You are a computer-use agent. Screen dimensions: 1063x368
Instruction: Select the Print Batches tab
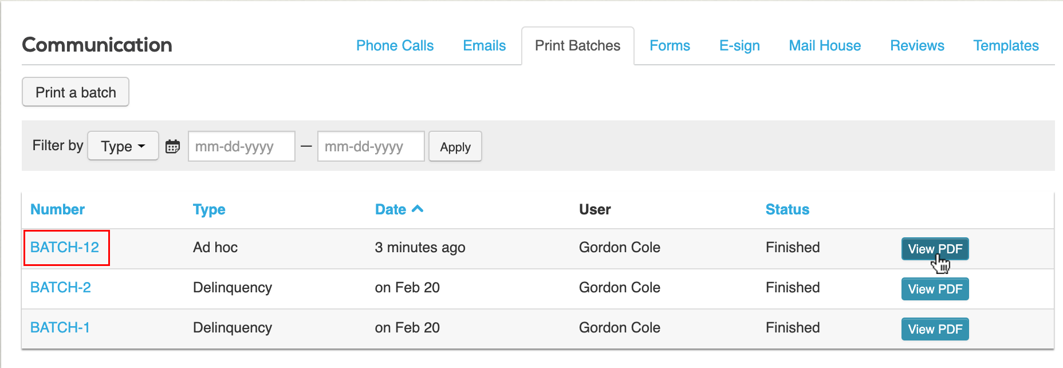577,46
